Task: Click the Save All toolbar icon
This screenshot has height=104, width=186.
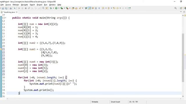Action: [6, 8]
